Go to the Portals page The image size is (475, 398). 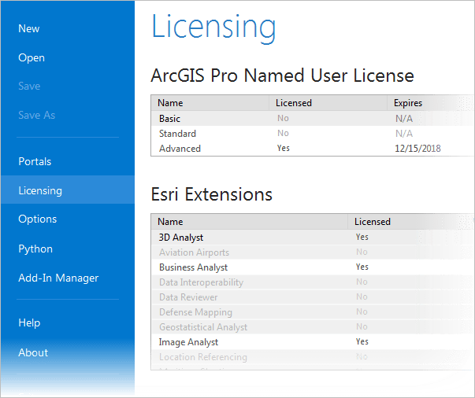point(35,161)
